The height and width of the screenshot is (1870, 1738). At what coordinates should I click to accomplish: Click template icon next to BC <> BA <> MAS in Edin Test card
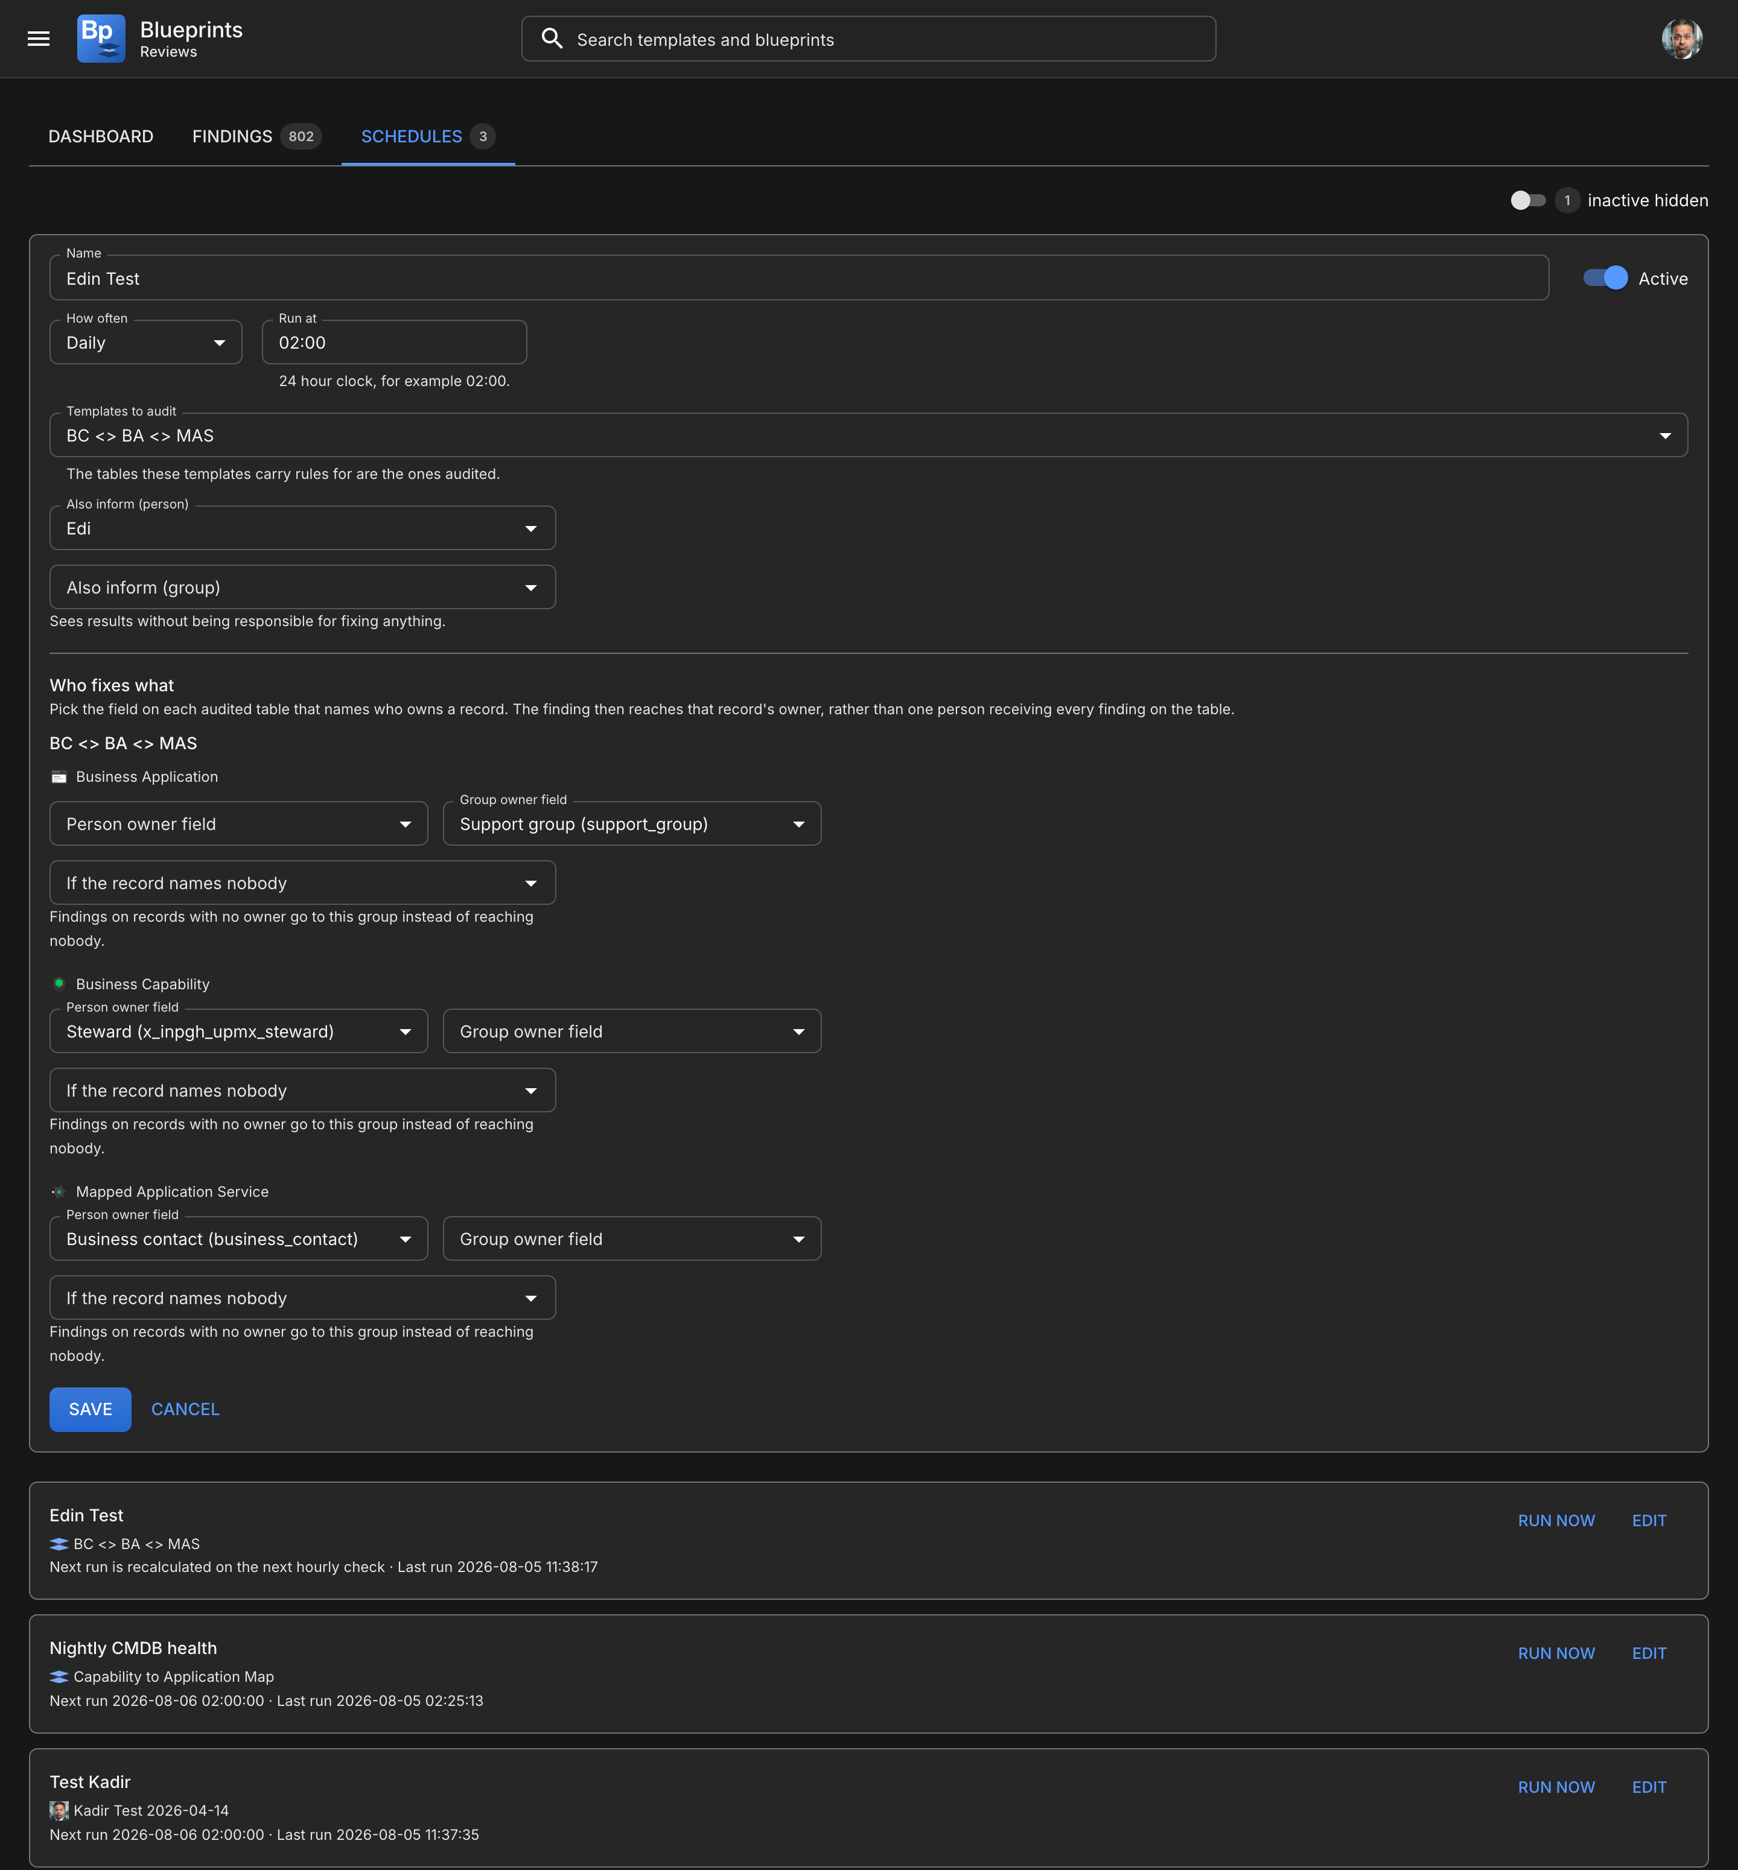59,1544
